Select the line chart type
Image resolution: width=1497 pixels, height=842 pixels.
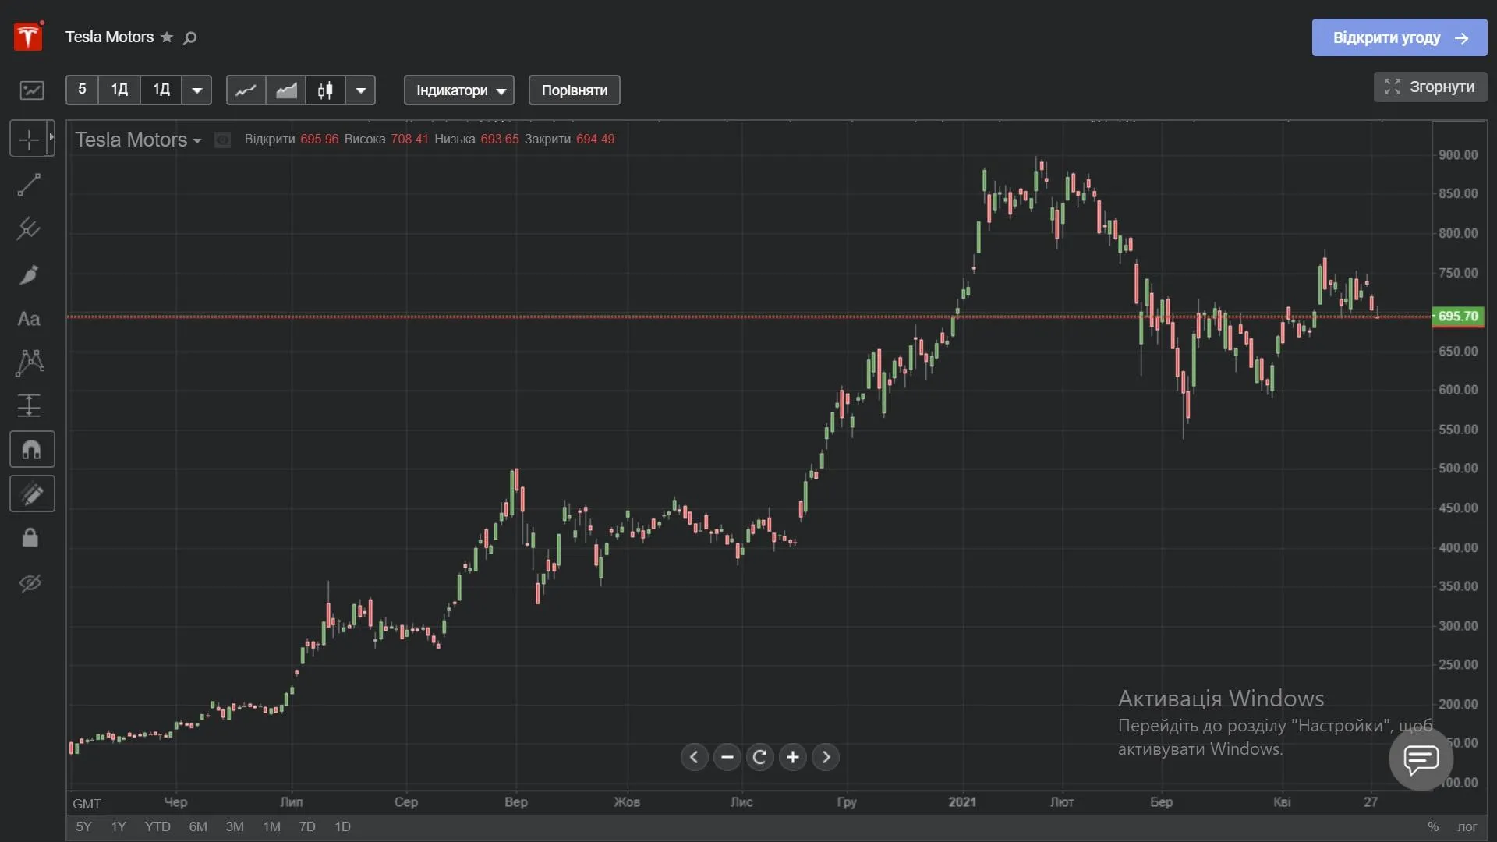pos(246,90)
